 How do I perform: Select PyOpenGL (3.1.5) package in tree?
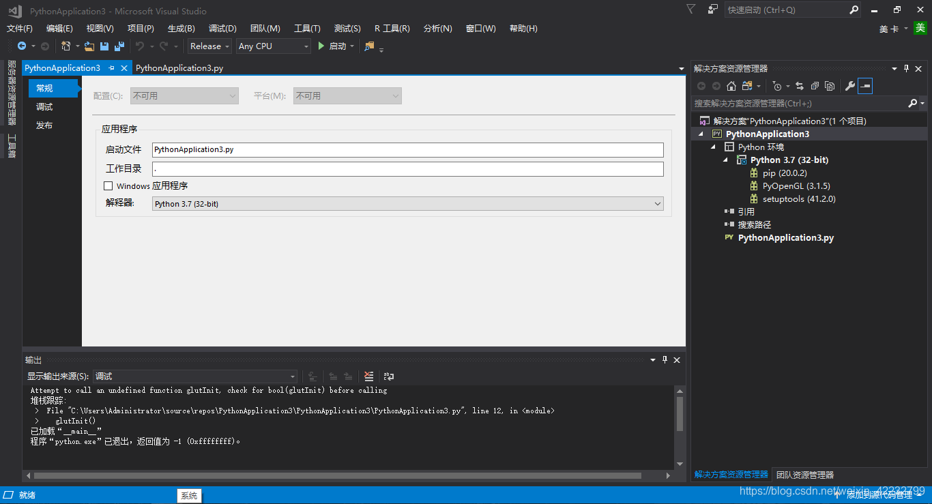pos(796,186)
